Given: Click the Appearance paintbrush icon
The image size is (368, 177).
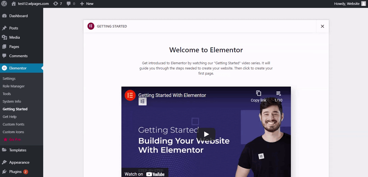Looking at the screenshot, I should [4, 162].
